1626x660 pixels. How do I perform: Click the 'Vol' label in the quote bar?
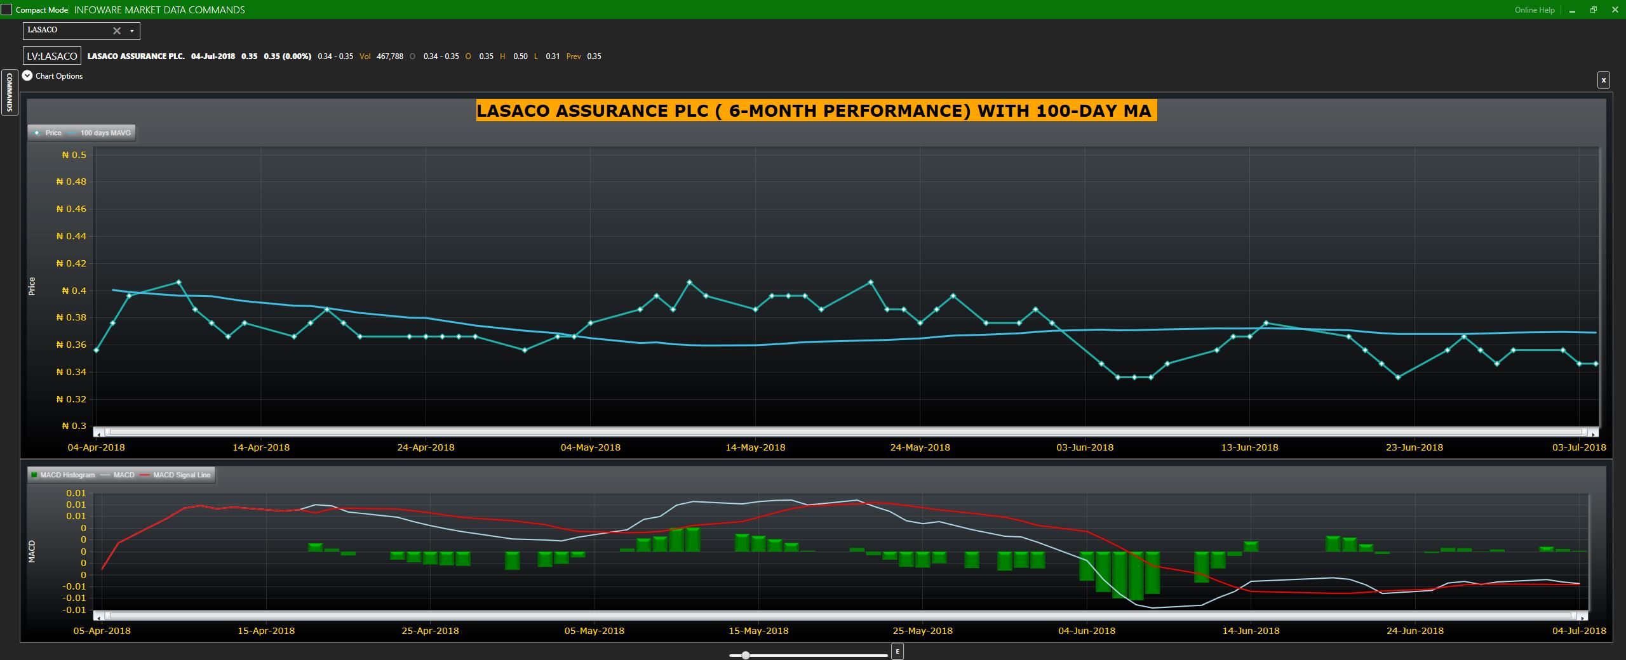[365, 56]
